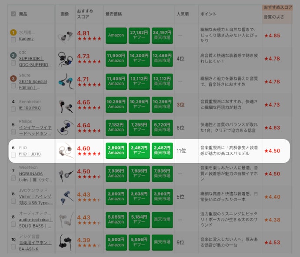The width and height of the screenshot is (300, 257).
Task: Open 2,500円 Amazon offer for FIIO JD10
Action: [116, 151]
